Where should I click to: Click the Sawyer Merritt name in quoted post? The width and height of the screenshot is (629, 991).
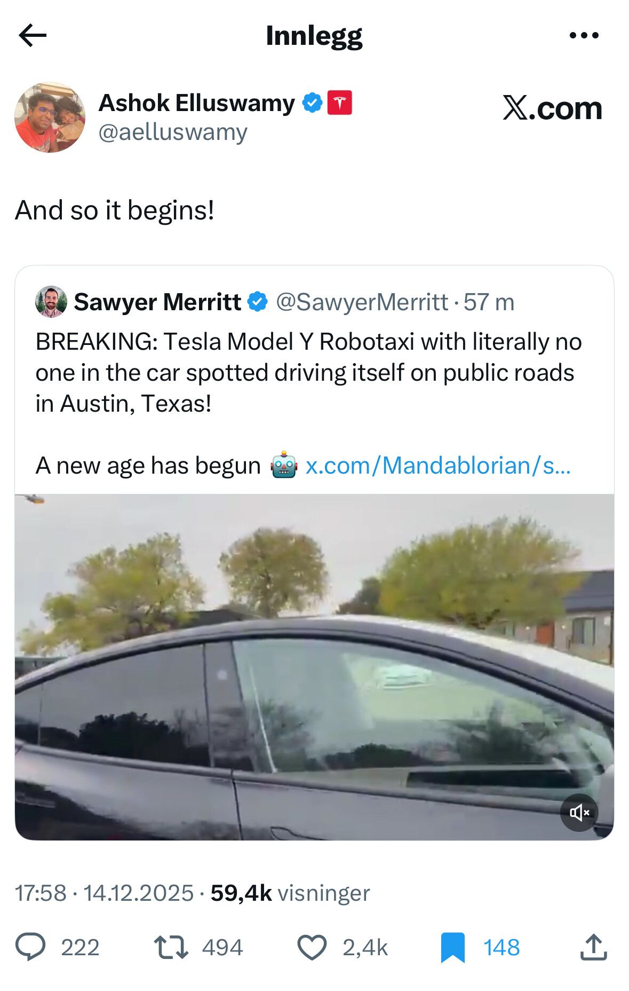click(157, 302)
